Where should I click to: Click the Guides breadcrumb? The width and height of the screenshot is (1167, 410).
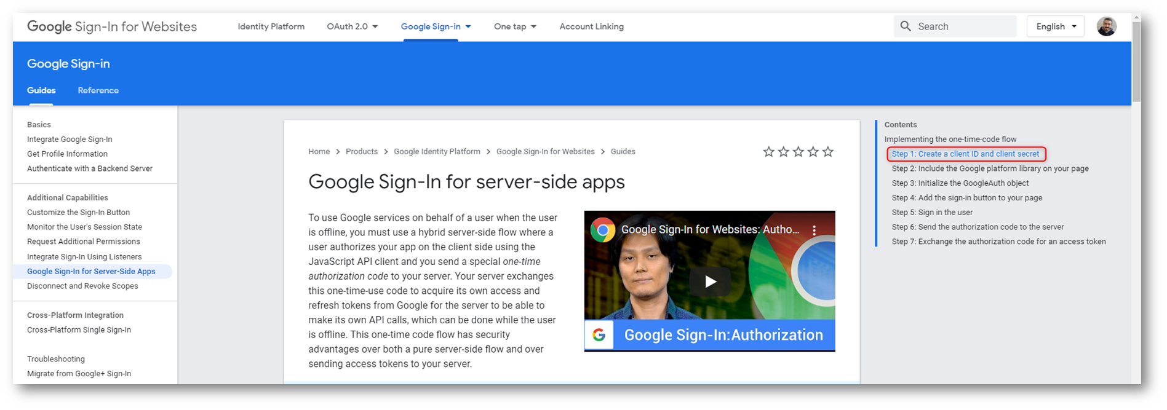623,152
